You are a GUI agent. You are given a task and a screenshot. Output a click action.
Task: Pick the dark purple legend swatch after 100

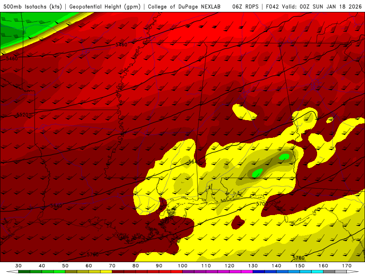pyautogui.click(x=188, y=272)
